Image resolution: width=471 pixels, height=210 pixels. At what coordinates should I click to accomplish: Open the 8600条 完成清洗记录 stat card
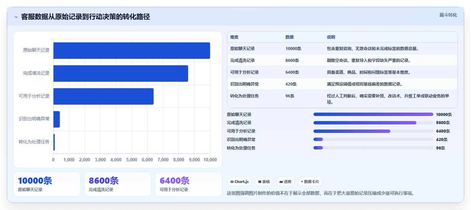coord(118,184)
